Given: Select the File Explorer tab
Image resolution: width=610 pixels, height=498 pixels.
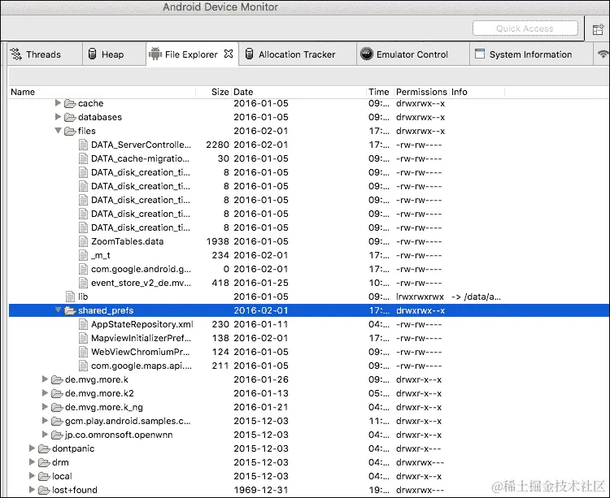Looking at the screenshot, I should tap(191, 54).
